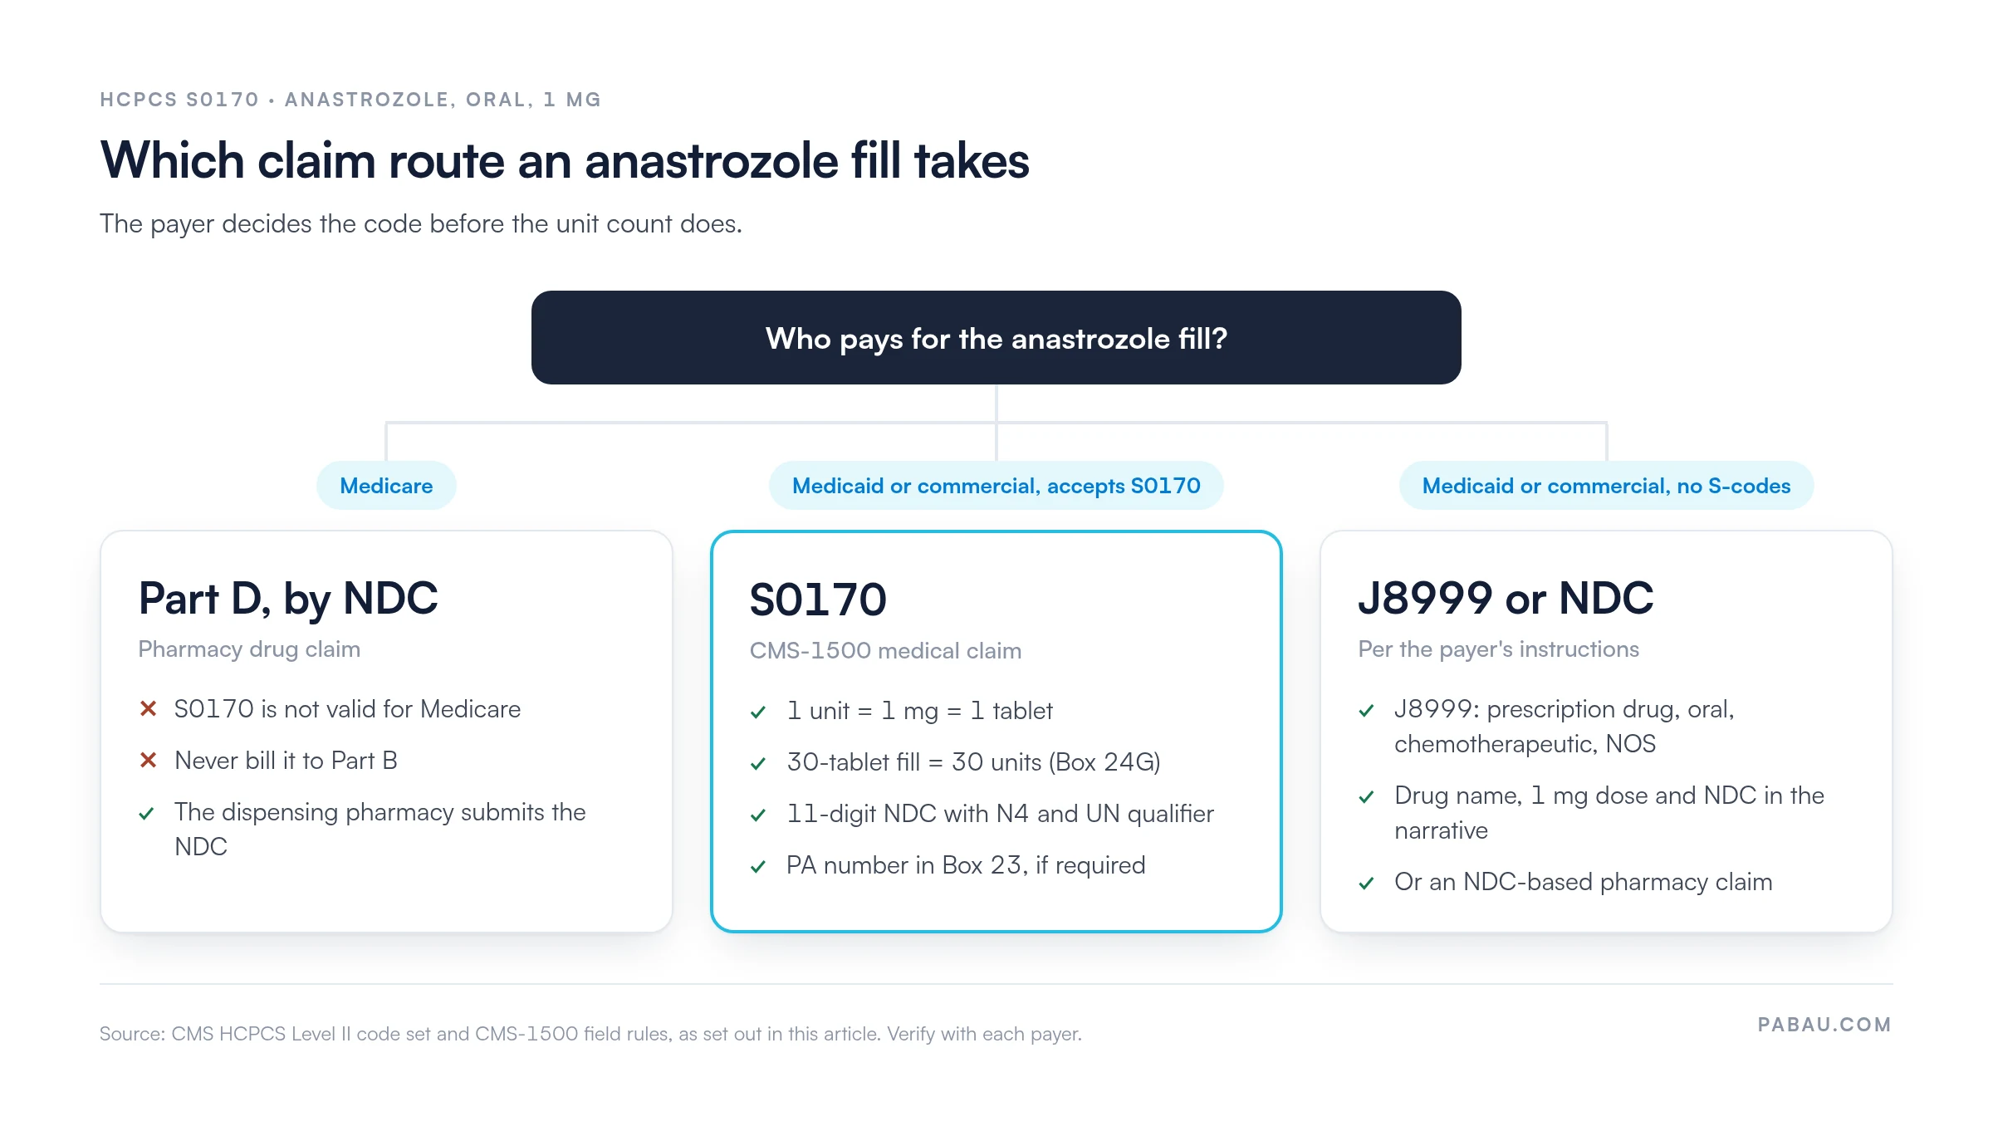Select the Medicaid or commercial, no S-codes label
This screenshot has height=1126, width=1993.
coord(1606,486)
